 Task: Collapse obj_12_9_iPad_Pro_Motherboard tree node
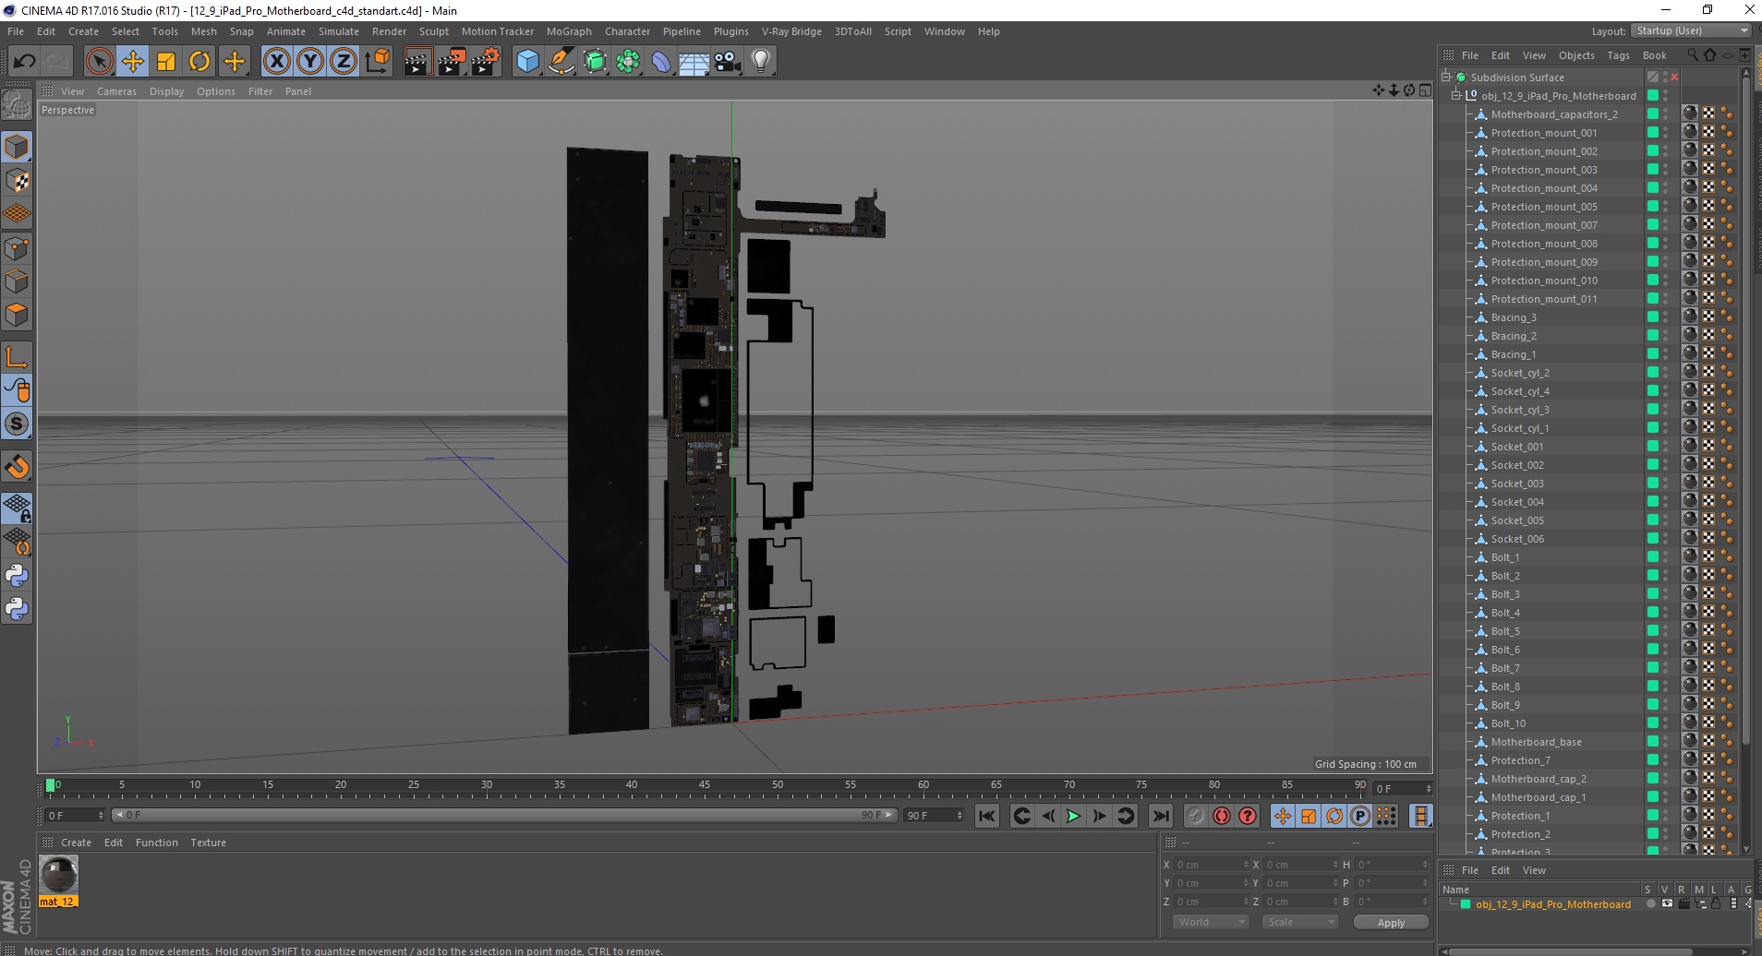pos(1456,95)
